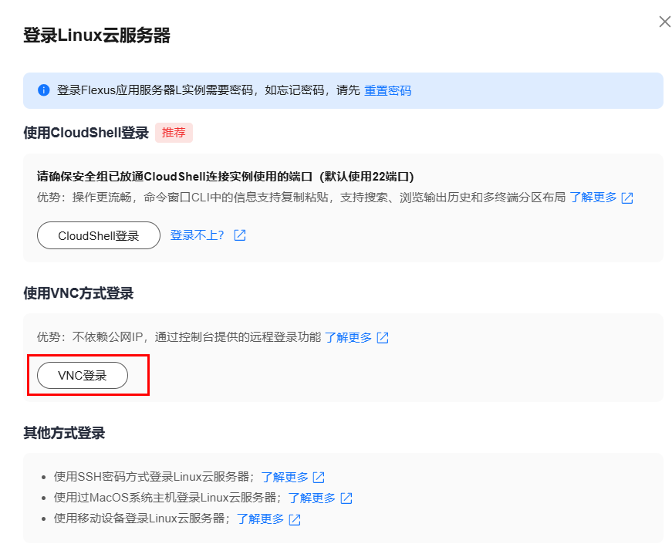Click the blue info icon in the banner

[43, 90]
